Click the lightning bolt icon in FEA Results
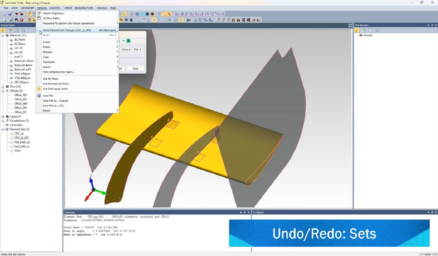Screen dimensions: 438x256 coord(357,30)
